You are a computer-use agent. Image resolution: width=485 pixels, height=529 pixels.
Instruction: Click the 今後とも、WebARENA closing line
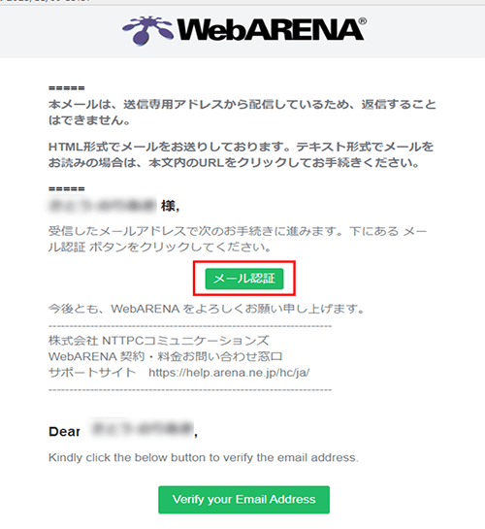(207, 309)
